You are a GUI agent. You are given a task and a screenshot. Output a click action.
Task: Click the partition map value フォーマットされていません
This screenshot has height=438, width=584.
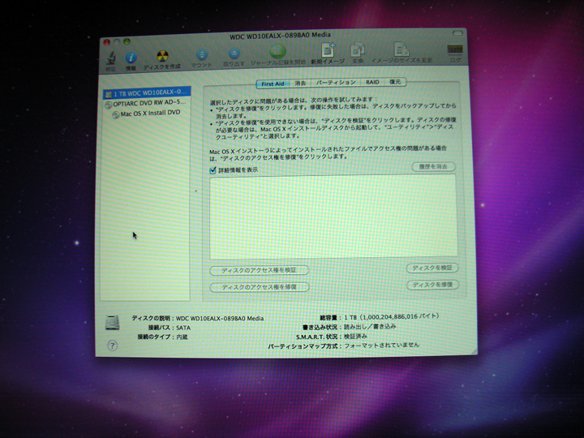[381, 346]
